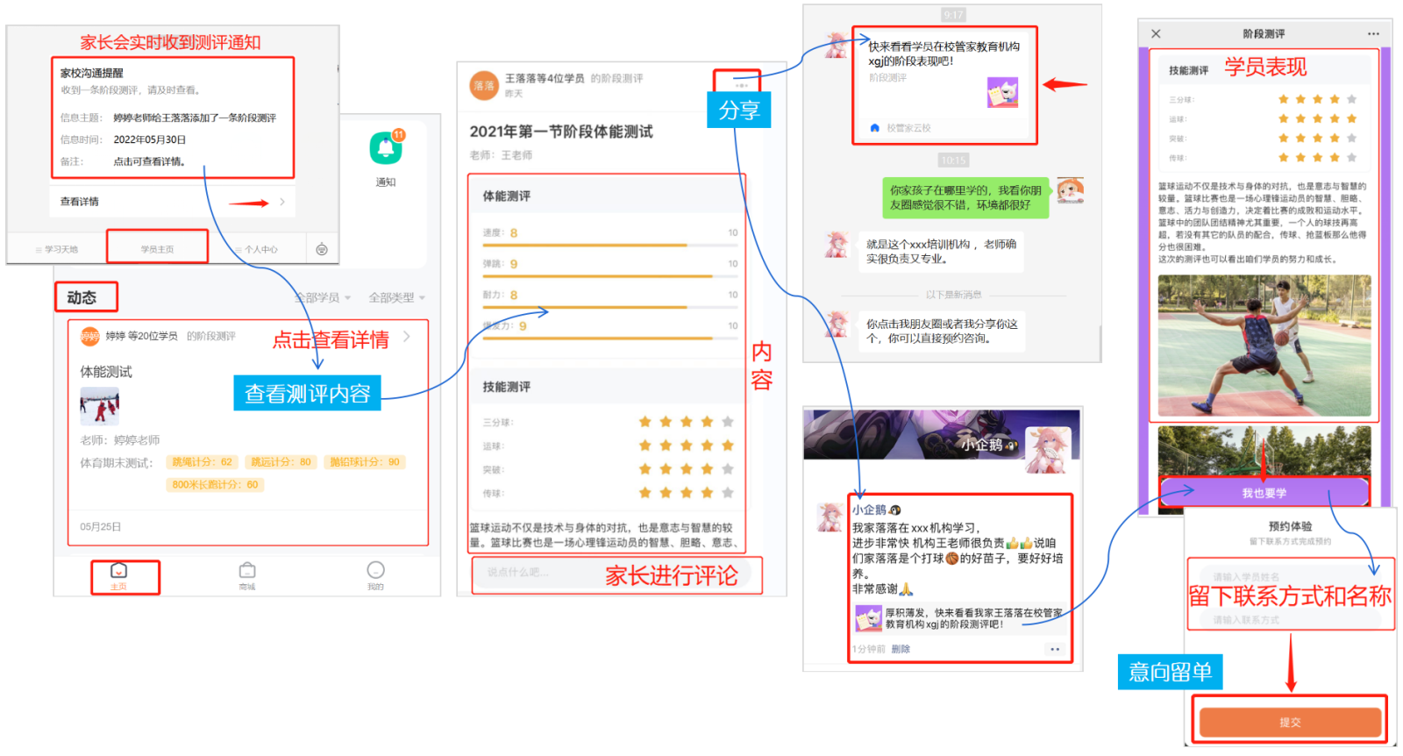The height and width of the screenshot is (756, 1403).
Task: Close the 阶段测评 page with the X
Action: pyautogui.click(x=1156, y=34)
